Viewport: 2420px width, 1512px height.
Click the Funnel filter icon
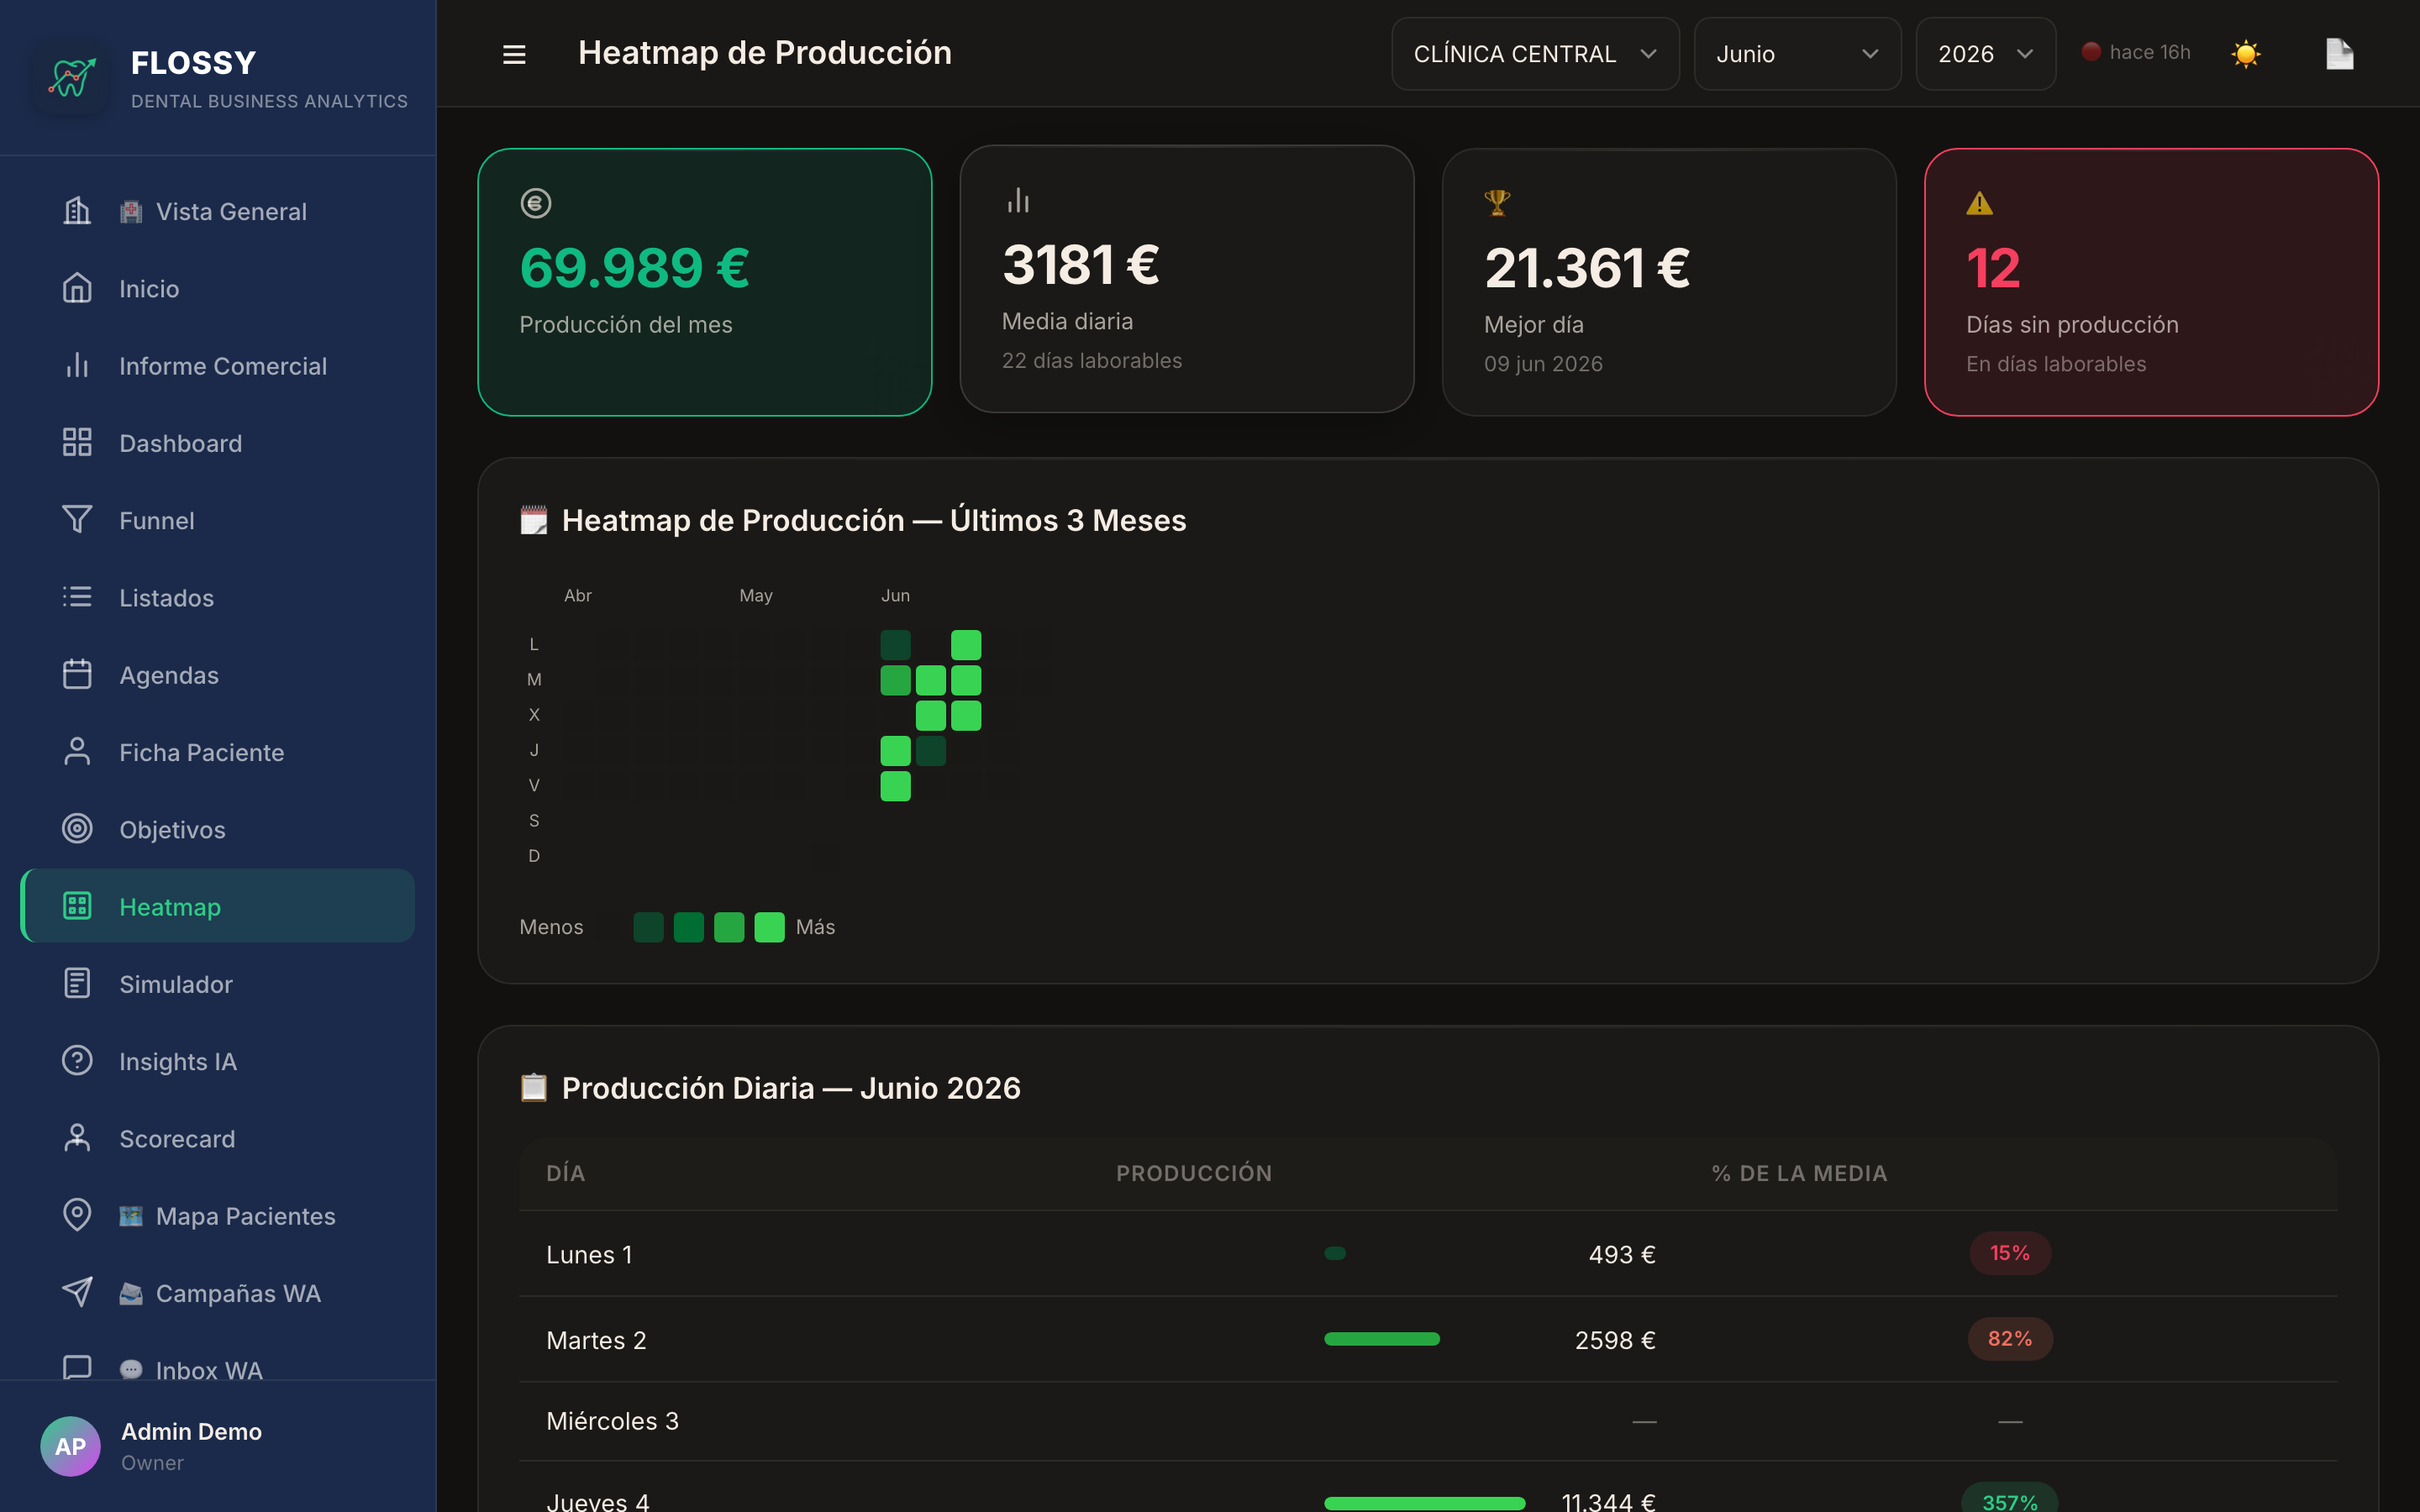pyautogui.click(x=77, y=519)
